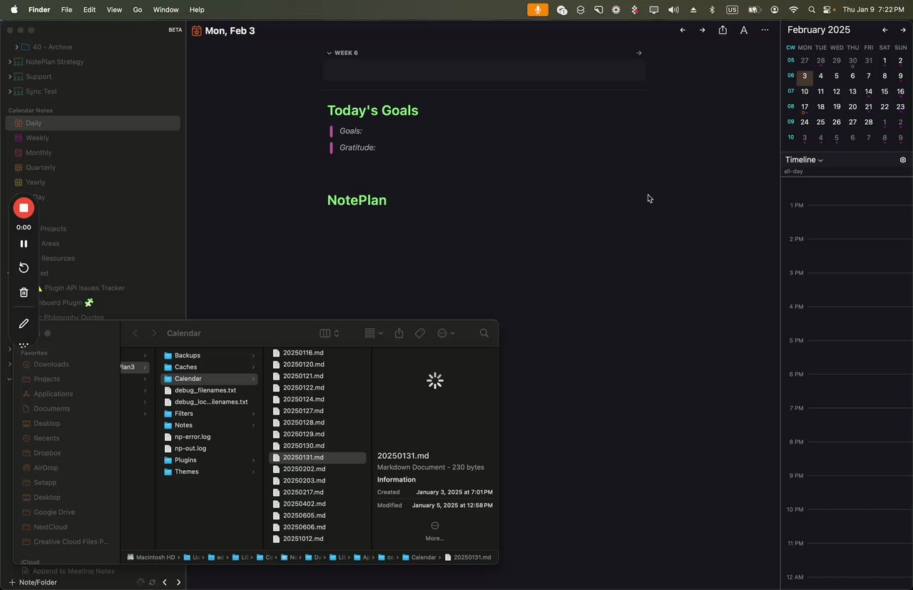Stop the screen recording with the red button
Image resolution: width=913 pixels, height=590 pixels.
pyautogui.click(x=24, y=208)
